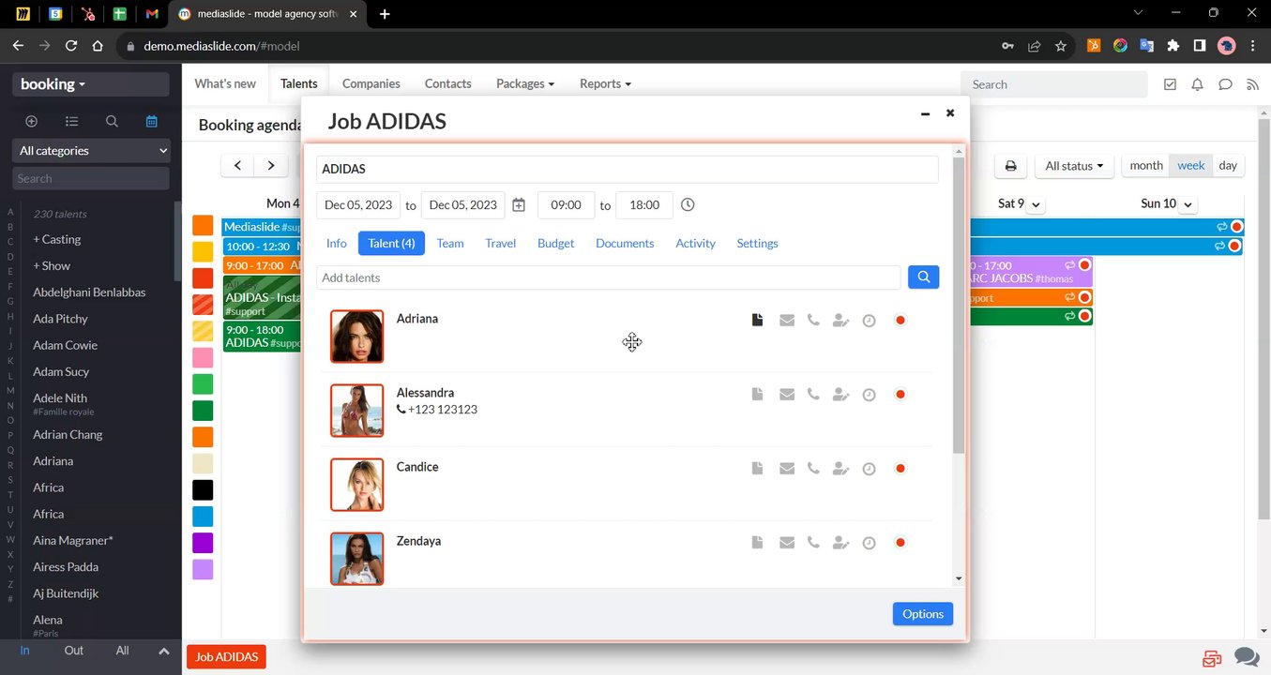Screen dimensions: 1271x675
Task: Email Alessandra via envelope icon
Action: (x=787, y=395)
